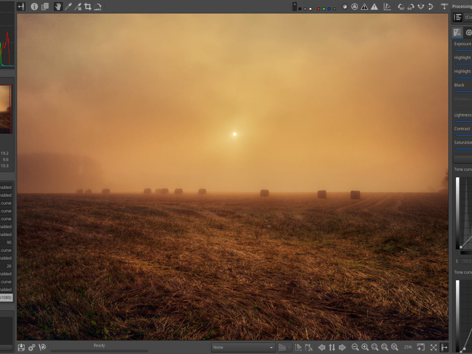The width and height of the screenshot is (472, 354).
Task: Save current image with the save icon
Action: coord(21,347)
